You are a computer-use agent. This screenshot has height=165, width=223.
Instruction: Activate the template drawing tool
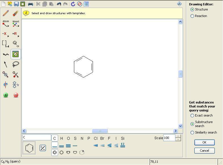coord(16,54)
